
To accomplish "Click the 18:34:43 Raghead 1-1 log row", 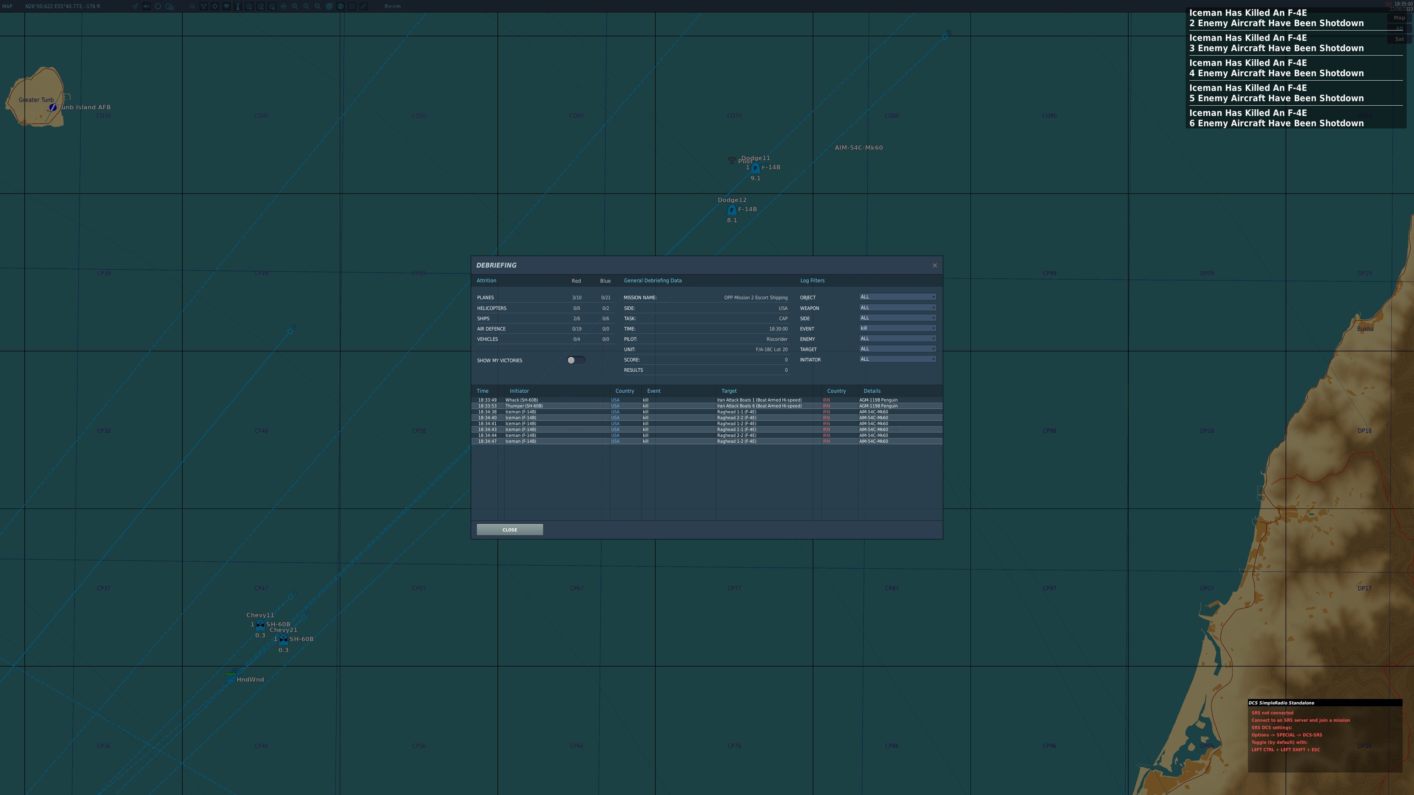I will (x=707, y=430).
